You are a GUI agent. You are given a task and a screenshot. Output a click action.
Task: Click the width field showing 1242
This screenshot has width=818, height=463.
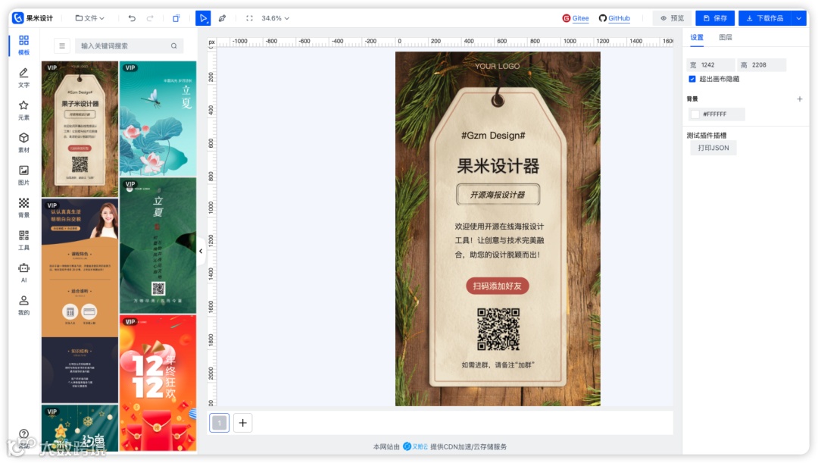710,65
